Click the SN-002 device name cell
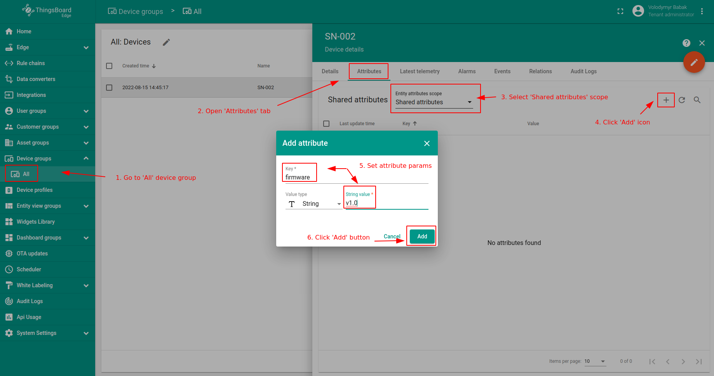Image resolution: width=714 pixels, height=376 pixels. (x=266, y=88)
